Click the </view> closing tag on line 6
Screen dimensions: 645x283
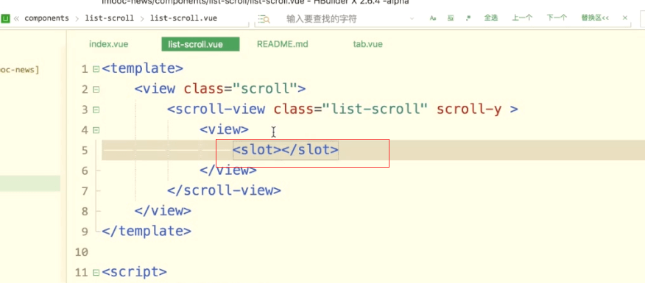(228, 170)
